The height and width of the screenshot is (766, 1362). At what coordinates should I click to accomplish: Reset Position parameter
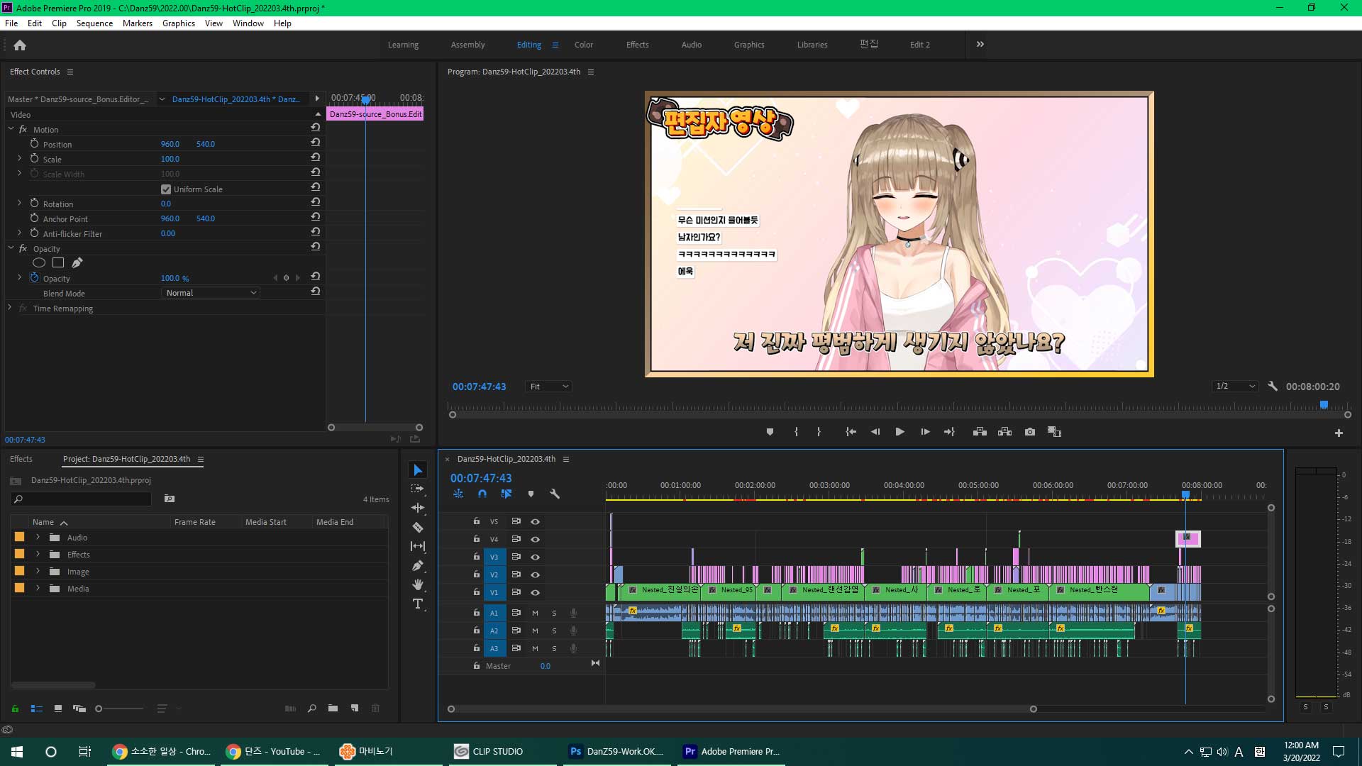[x=316, y=143]
